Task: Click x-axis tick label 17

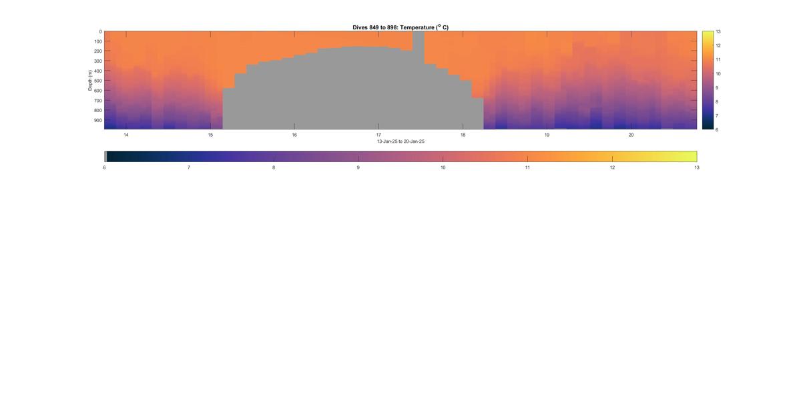Action: (x=378, y=135)
